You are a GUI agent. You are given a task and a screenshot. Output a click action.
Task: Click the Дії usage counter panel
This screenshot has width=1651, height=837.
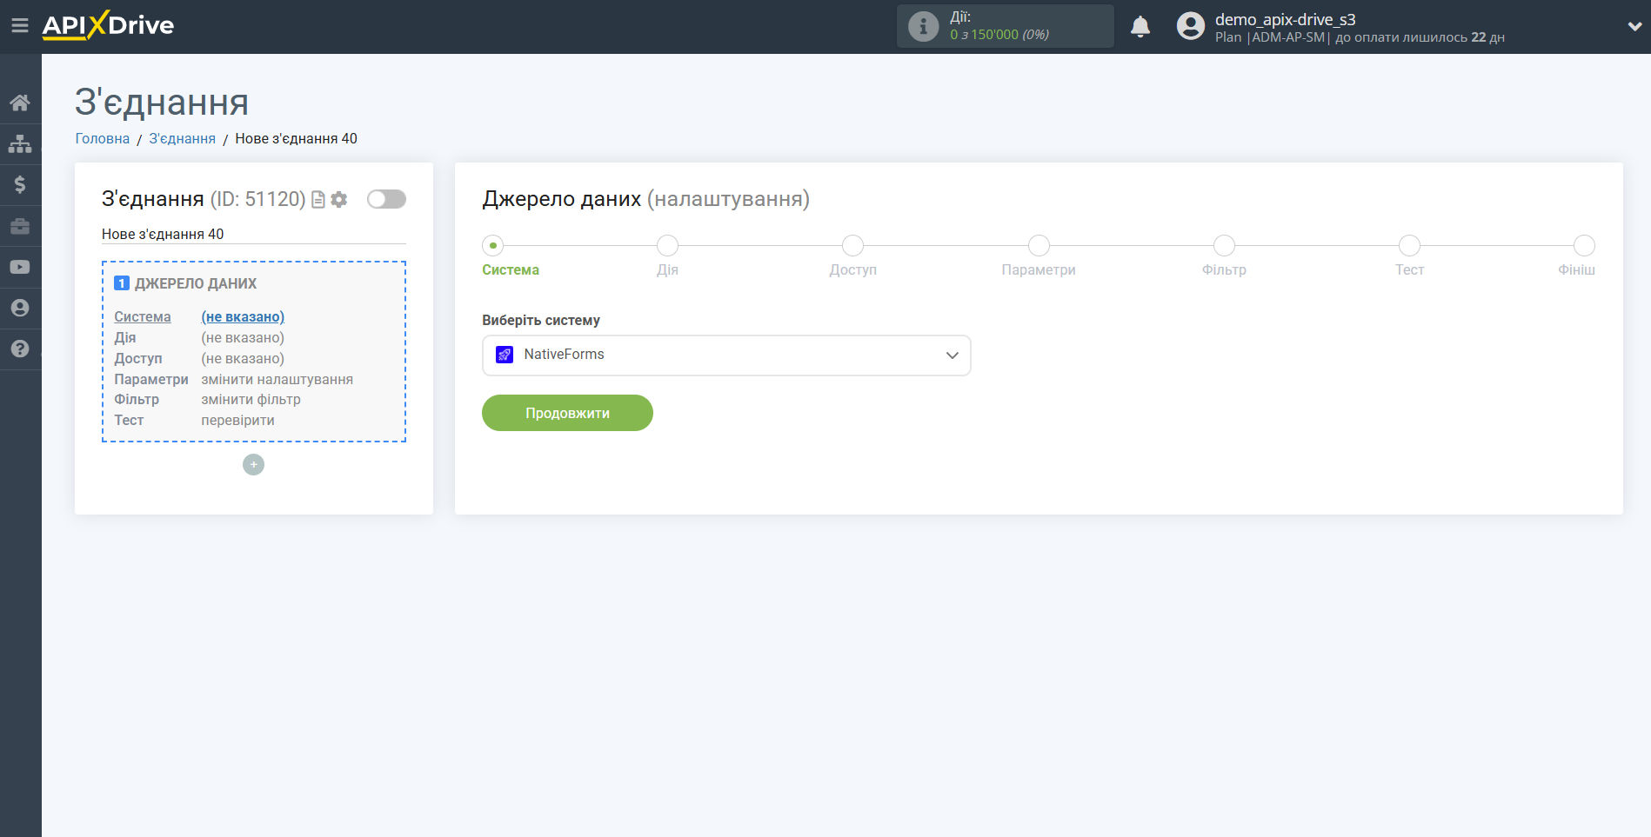(x=1005, y=26)
